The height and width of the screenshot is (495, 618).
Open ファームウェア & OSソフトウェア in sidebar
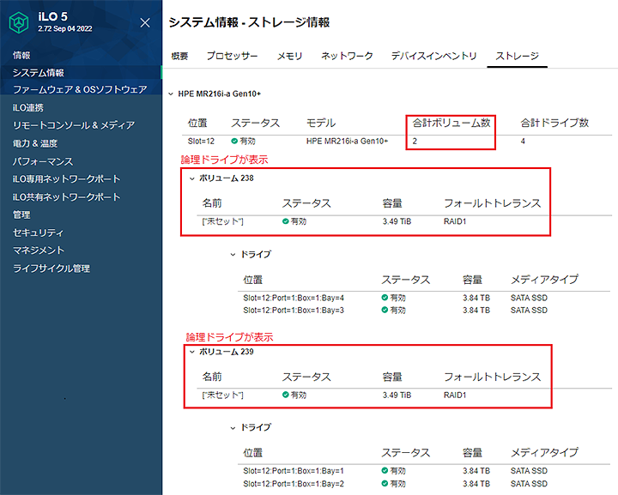point(80,89)
